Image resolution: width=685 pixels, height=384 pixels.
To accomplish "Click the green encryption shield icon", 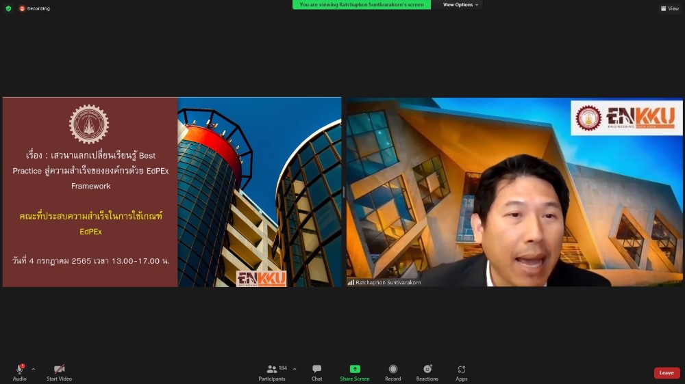I will tap(8, 8).
